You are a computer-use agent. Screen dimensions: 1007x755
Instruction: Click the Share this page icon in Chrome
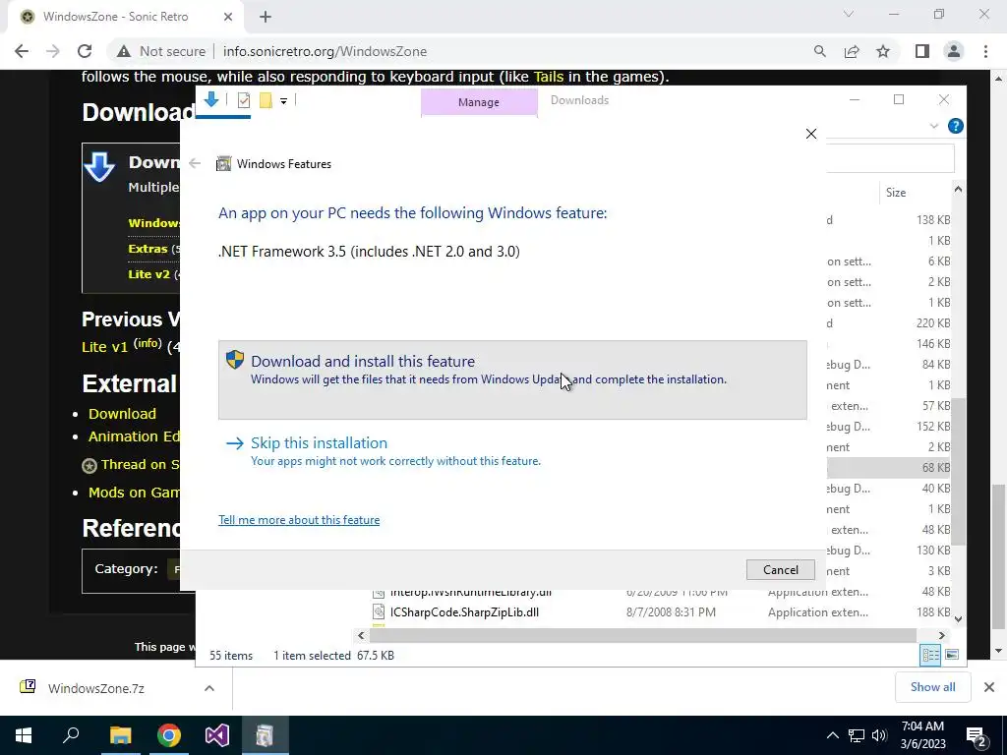(x=852, y=51)
